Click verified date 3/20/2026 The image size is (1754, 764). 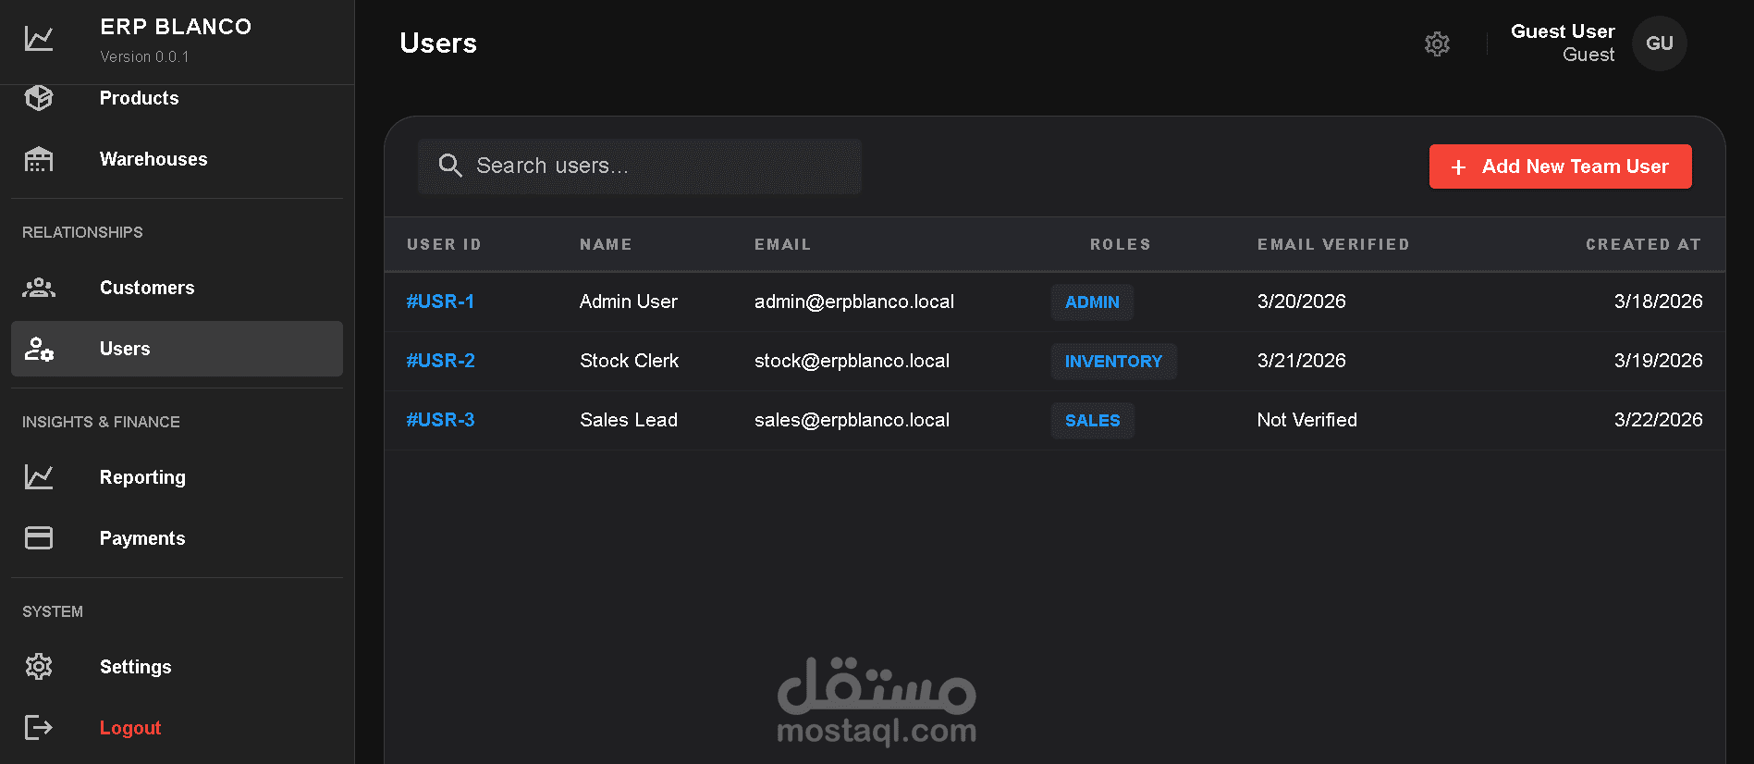pyautogui.click(x=1302, y=302)
